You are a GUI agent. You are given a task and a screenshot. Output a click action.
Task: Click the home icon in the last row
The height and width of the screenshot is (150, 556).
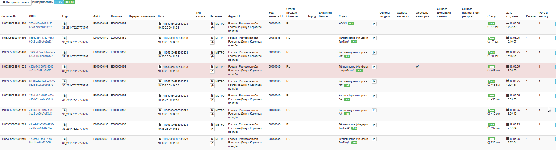[x=212, y=143]
